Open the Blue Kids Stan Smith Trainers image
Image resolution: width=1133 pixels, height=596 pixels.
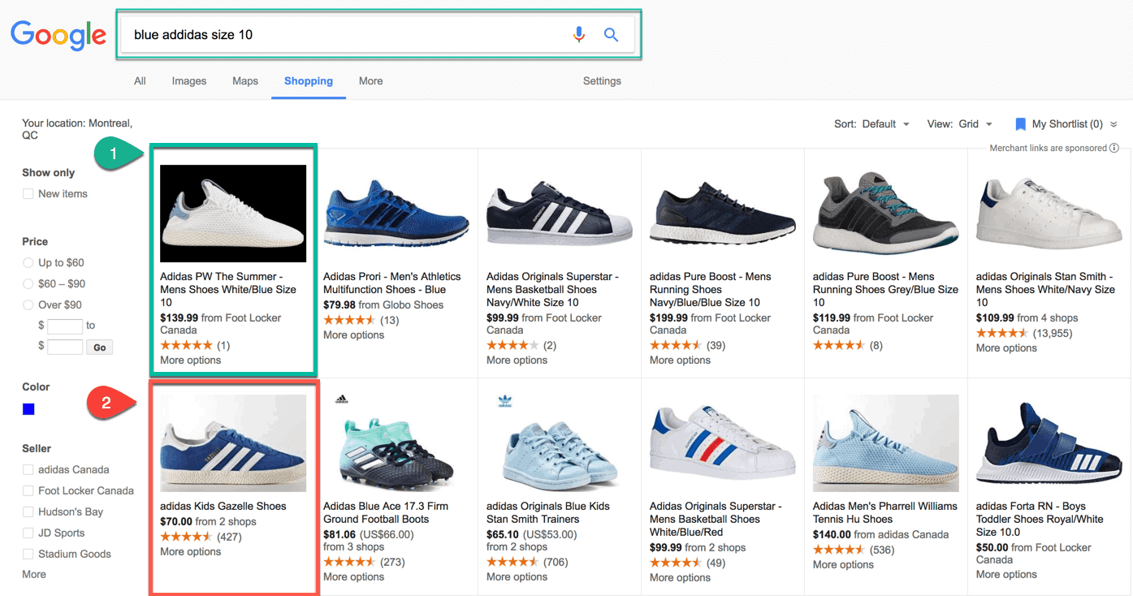560,443
